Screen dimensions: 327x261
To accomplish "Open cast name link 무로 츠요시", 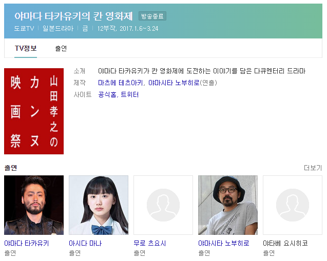I will pos(150,243).
